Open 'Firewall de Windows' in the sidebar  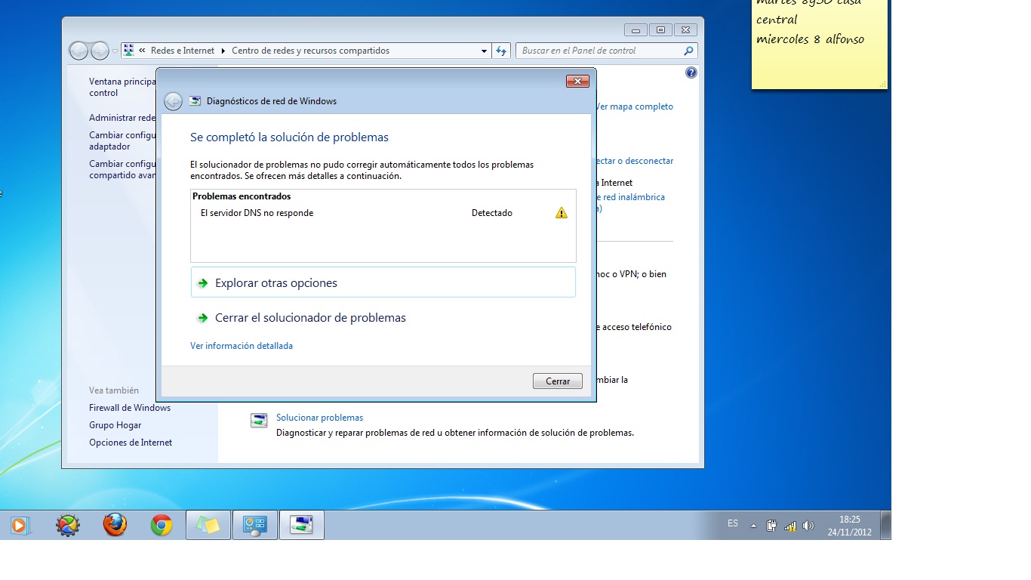(x=129, y=408)
